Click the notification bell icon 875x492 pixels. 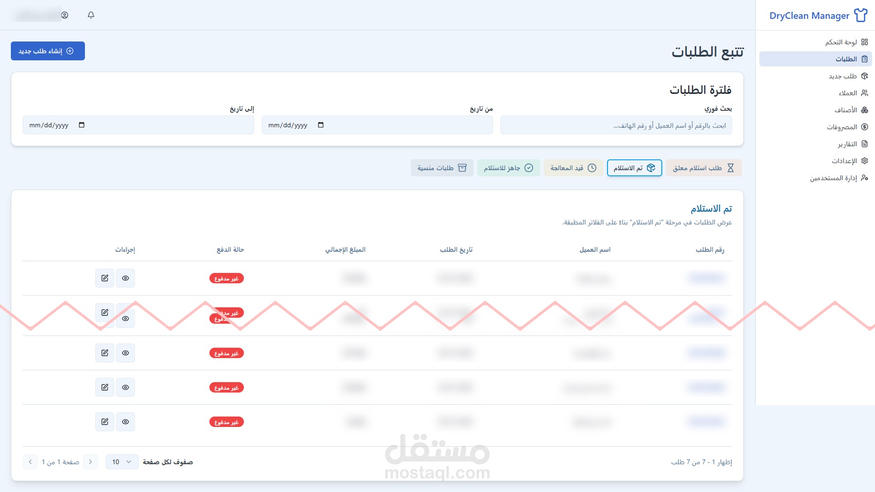click(x=91, y=15)
